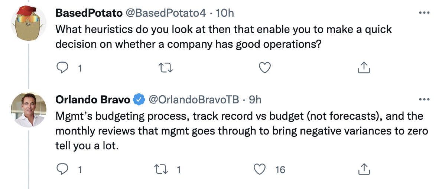The width and height of the screenshot is (442, 189).
Task: Share BasedPotato's tweet
Action: [364, 68]
